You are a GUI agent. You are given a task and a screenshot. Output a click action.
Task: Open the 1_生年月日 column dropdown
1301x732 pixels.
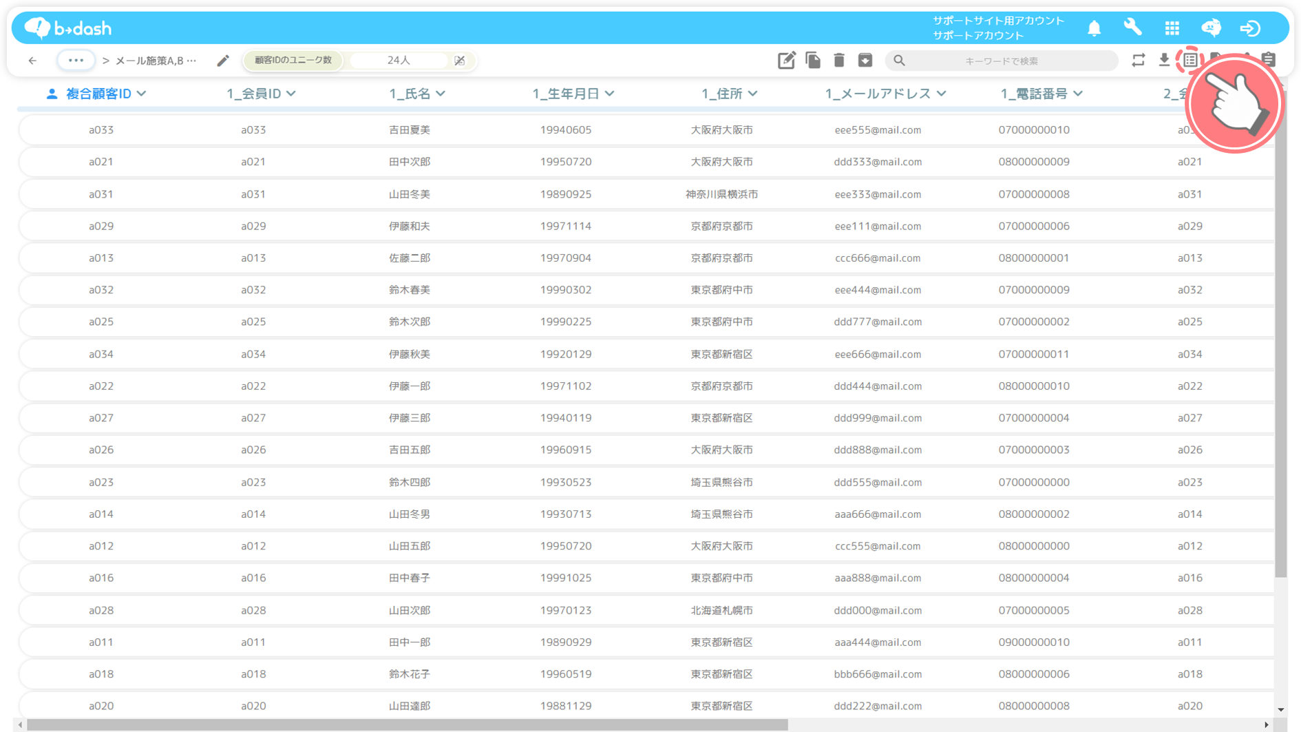point(610,94)
